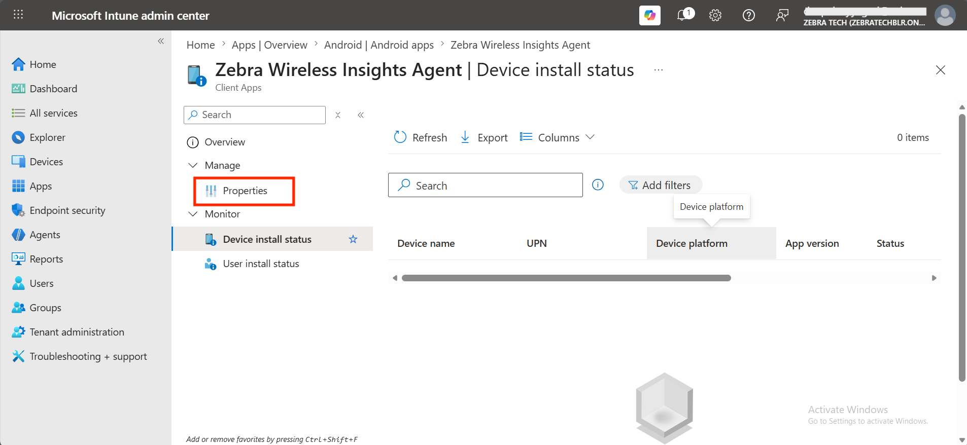Click the Apps grid icon in sidebar

[18, 186]
